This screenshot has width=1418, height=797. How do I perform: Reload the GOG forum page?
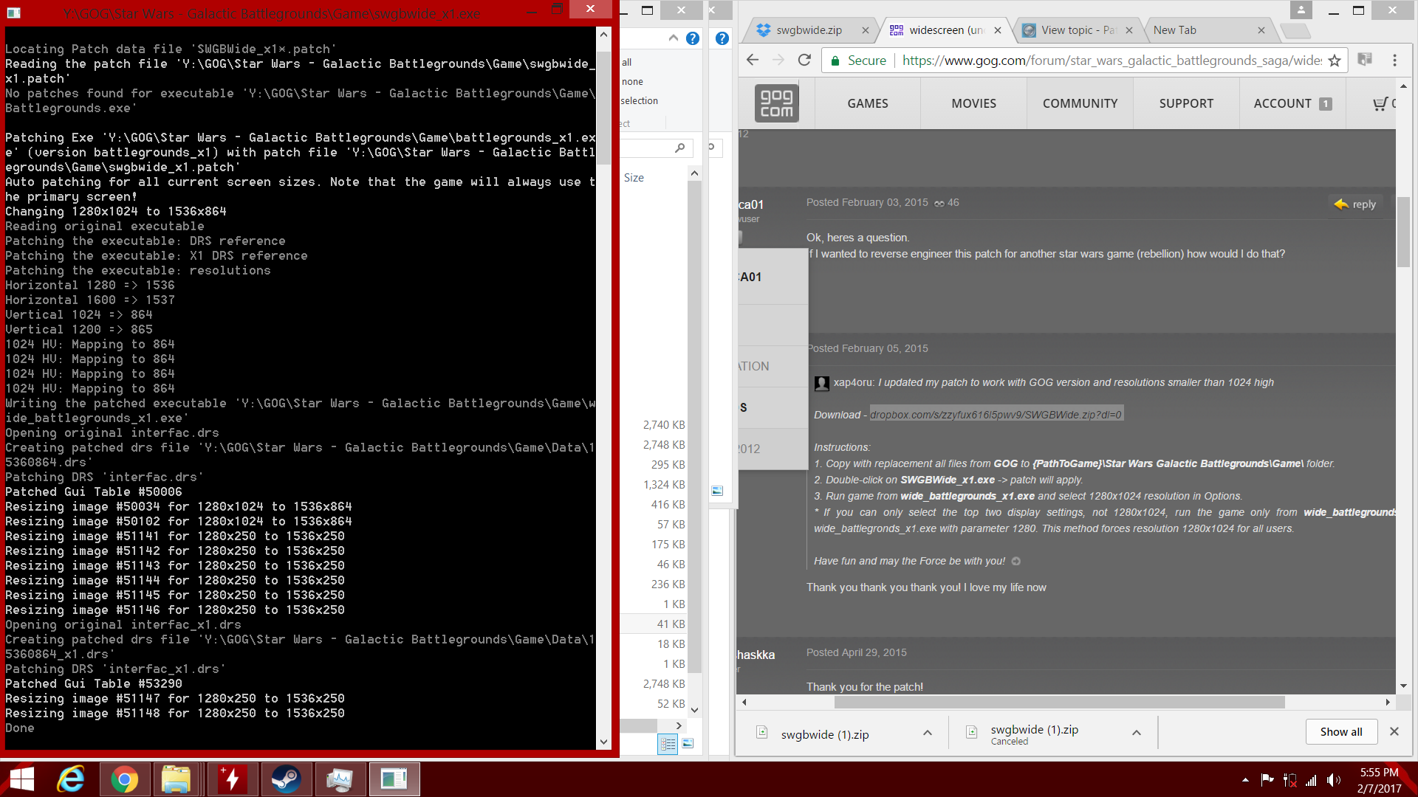[x=804, y=61]
